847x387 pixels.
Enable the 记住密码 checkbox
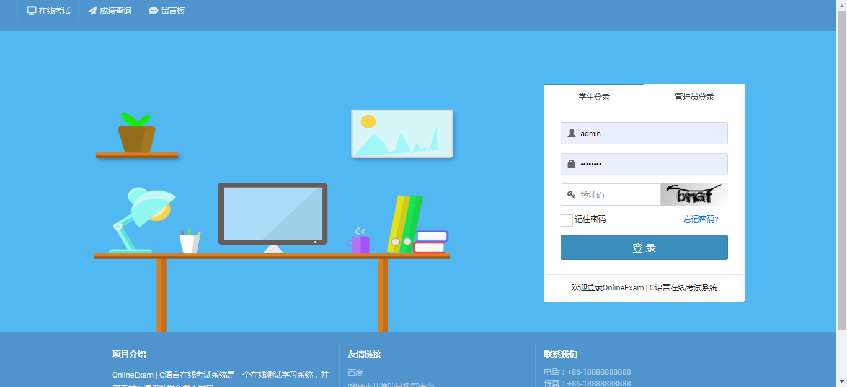566,220
